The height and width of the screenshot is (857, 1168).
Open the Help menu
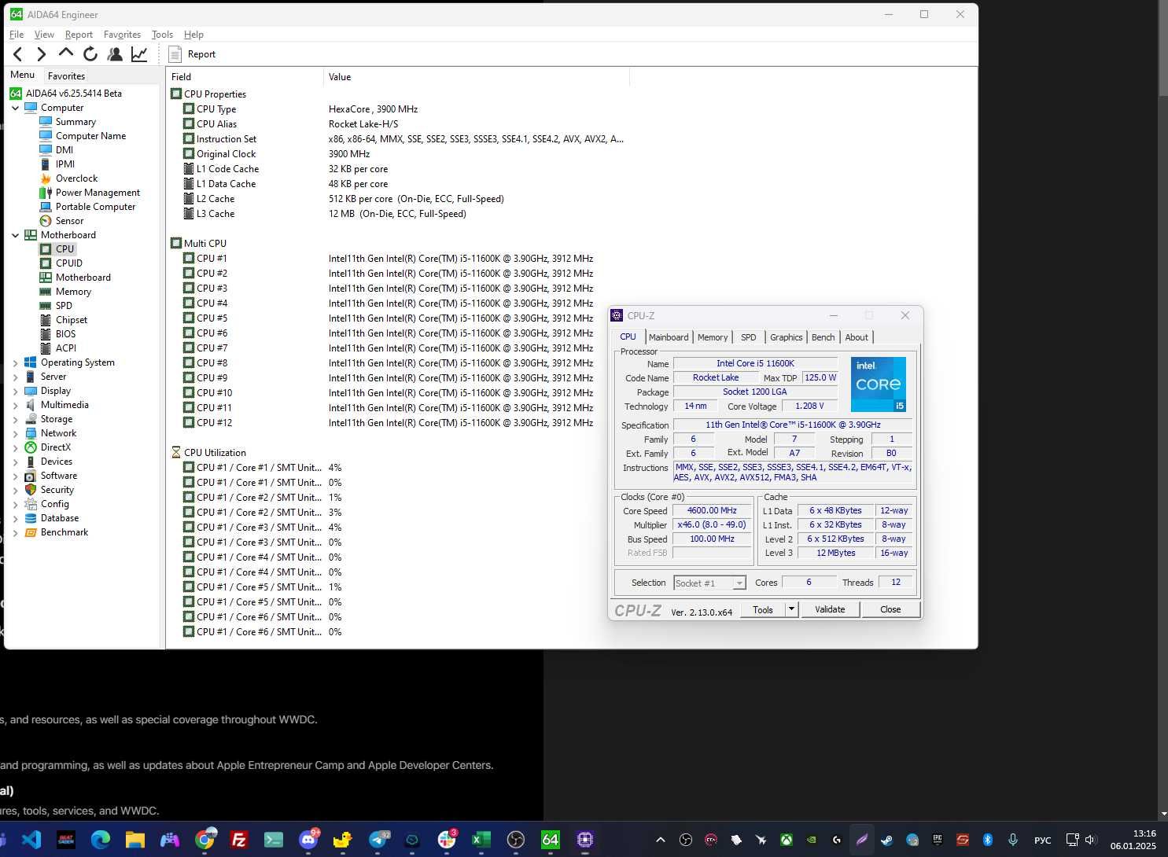[193, 35]
